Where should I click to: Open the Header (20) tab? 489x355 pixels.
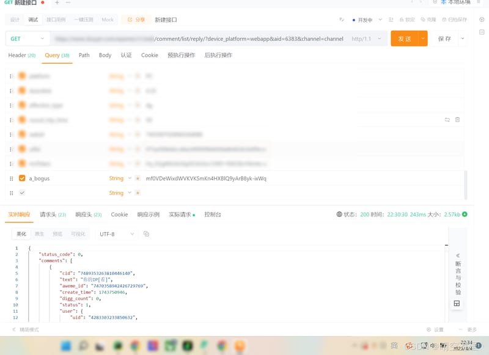coord(22,56)
